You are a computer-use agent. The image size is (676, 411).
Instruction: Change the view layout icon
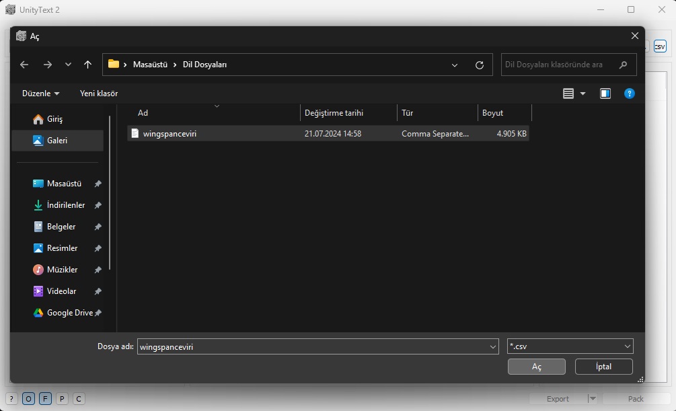[x=568, y=94]
